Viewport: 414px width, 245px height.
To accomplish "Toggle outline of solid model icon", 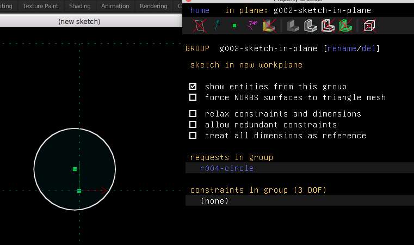I will (x=328, y=26).
